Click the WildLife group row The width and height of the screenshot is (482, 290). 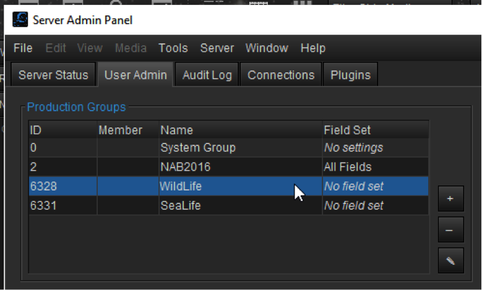(229, 186)
